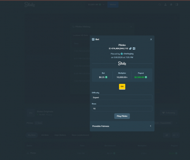Click the Bet receipt icon in dialog title
The width and height of the screenshot is (190, 160).
coord(93,39)
